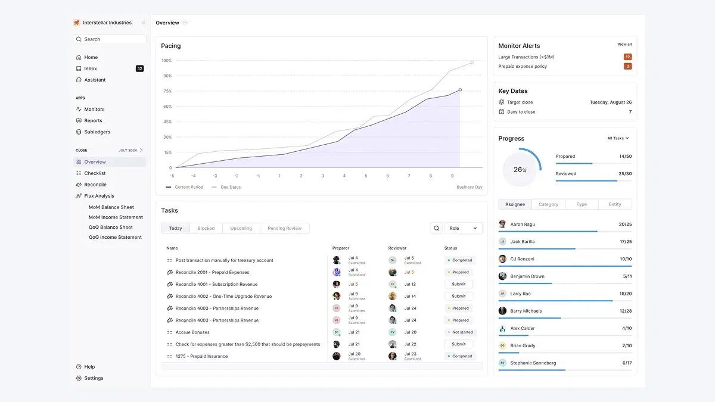Screen dimensions: 715x402
Task: Click the Days to close calendar icon
Action: point(502,112)
